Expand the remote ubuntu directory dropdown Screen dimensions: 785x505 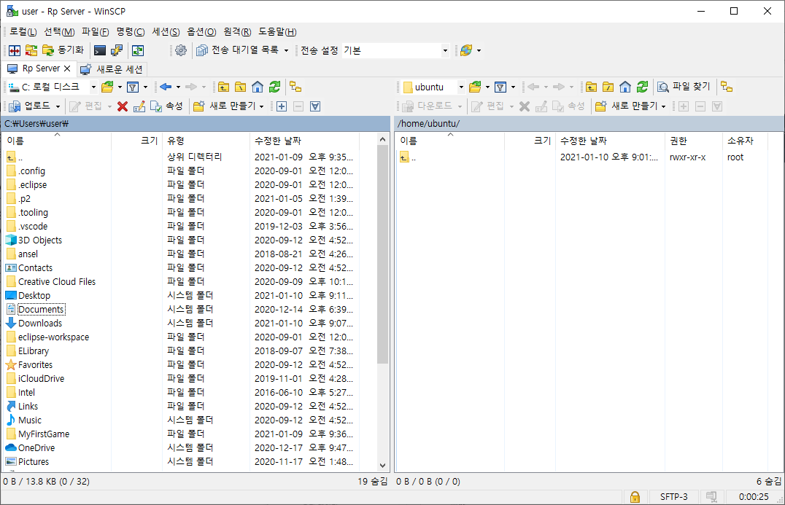coord(461,87)
